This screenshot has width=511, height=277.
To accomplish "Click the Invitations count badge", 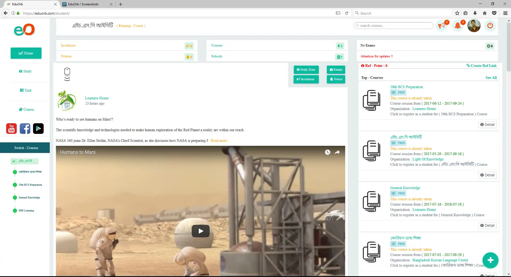I will [189, 46].
